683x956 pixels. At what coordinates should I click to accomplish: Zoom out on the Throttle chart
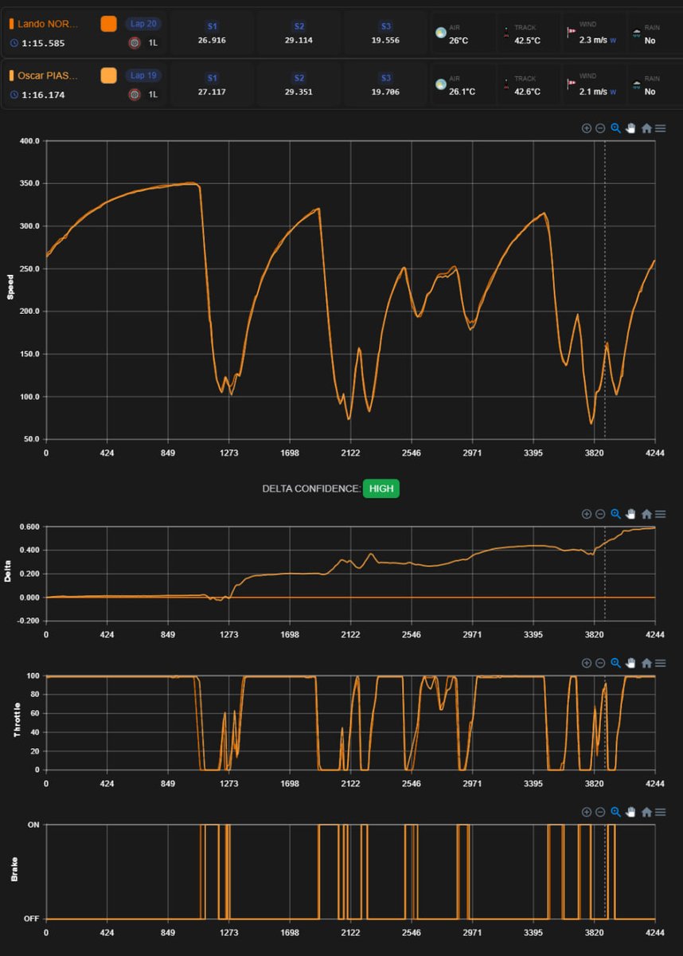[x=600, y=663]
